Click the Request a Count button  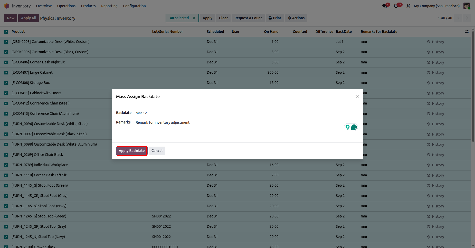pos(248,18)
